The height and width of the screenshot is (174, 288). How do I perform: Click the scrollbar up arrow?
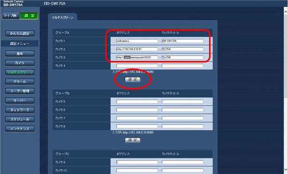point(286,11)
